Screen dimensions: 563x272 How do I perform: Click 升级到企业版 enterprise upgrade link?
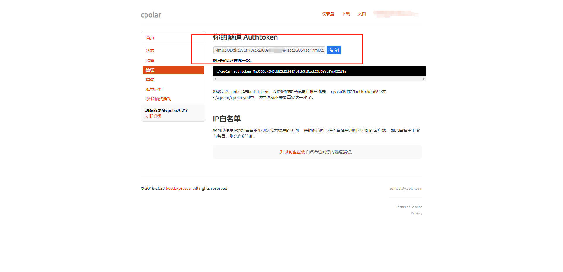(x=292, y=152)
